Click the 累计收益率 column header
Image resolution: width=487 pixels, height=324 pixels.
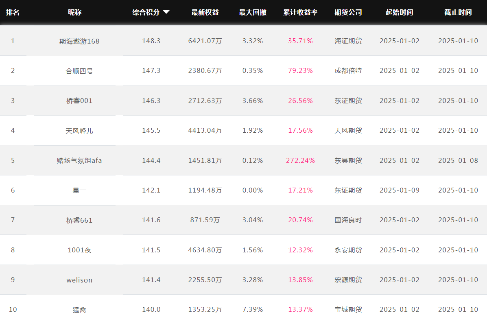point(300,13)
